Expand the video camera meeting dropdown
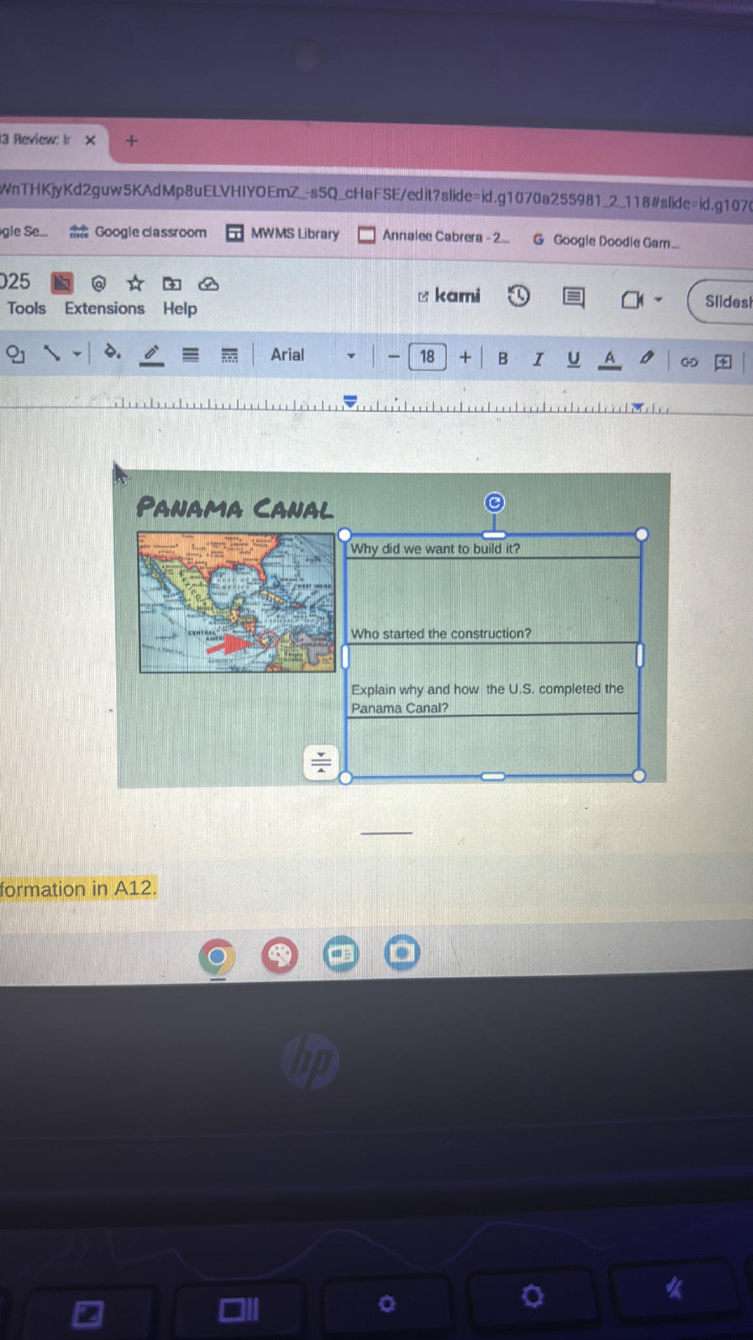Screen dimensions: 753x1340 click(x=658, y=300)
